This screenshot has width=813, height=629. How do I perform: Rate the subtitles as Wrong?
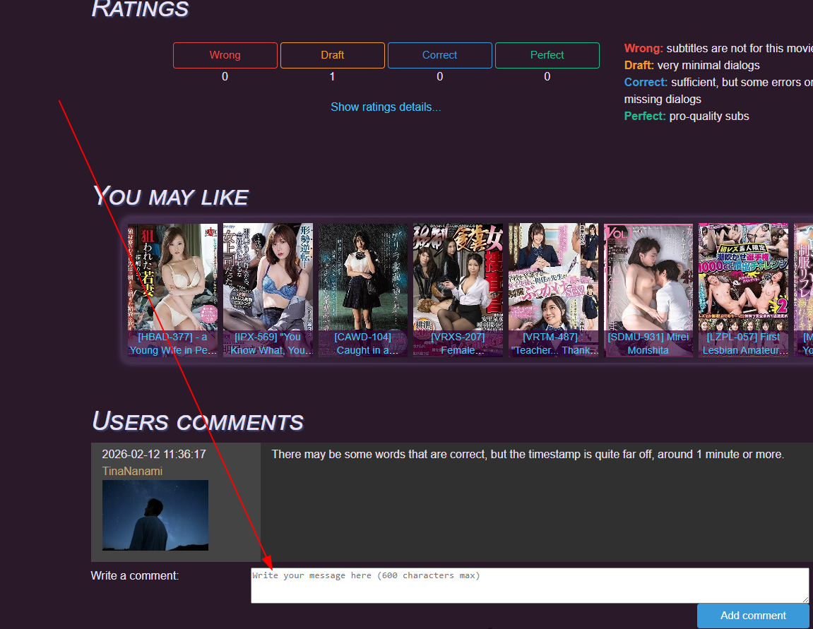(225, 56)
